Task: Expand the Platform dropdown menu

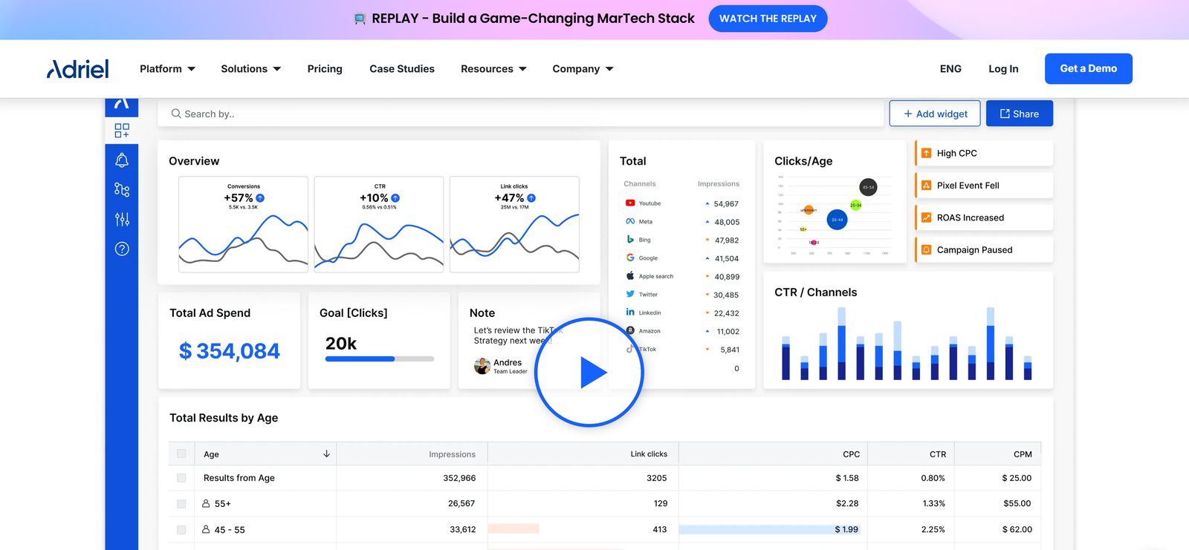Action: [x=168, y=68]
